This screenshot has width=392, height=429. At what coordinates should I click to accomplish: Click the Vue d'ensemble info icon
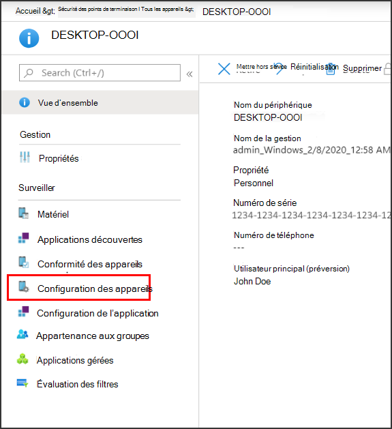point(25,102)
